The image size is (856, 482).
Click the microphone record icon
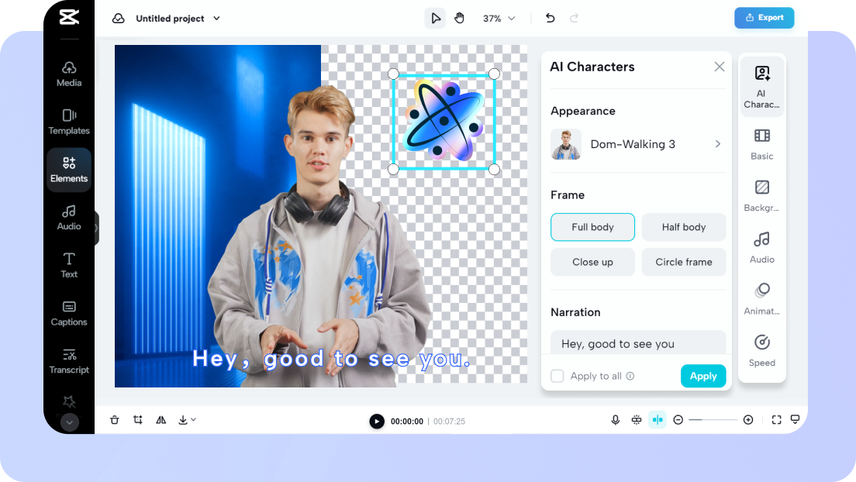[x=616, y=420]
